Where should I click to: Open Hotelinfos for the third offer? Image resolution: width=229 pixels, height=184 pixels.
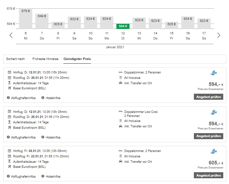[x=53, y=176]
